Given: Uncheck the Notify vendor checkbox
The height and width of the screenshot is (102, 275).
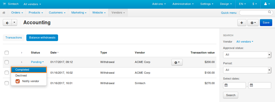Looking at the screenshot, I should (x=18, y=81).
